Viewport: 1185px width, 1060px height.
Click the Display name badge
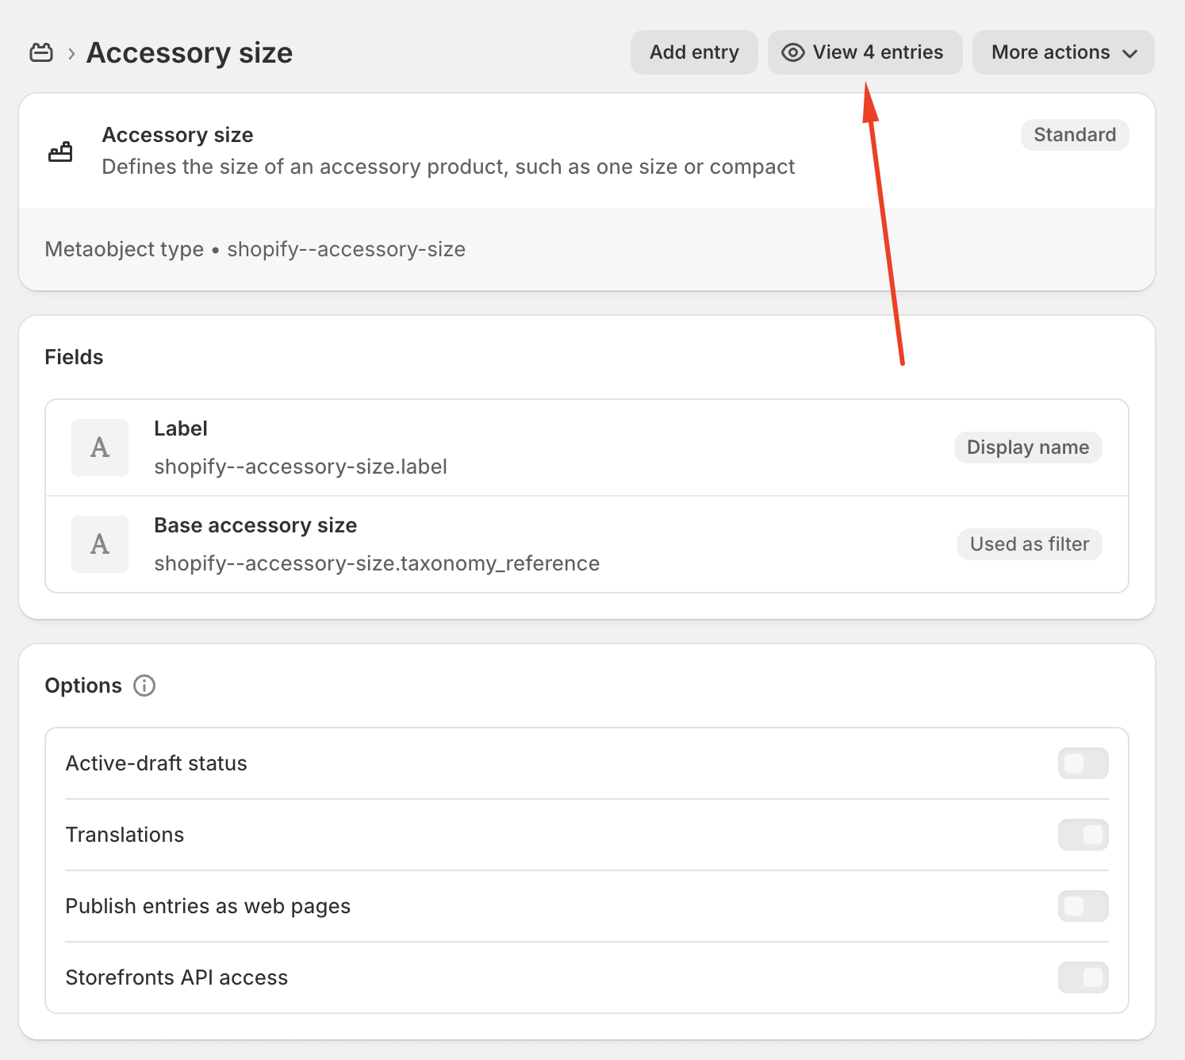pyautogui.click(x=1028, y=447)
